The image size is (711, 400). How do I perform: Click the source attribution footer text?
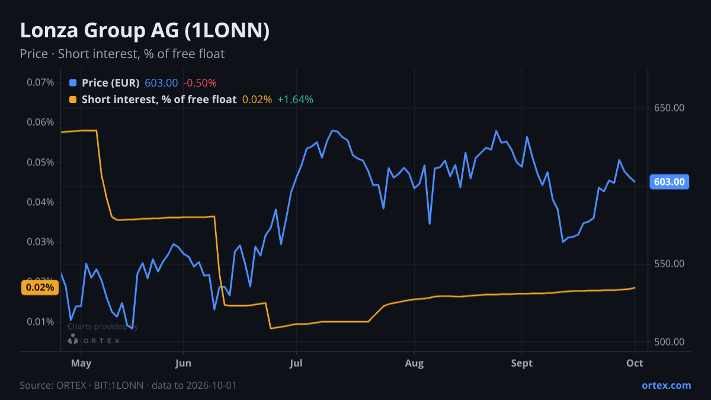click(128, 385)
